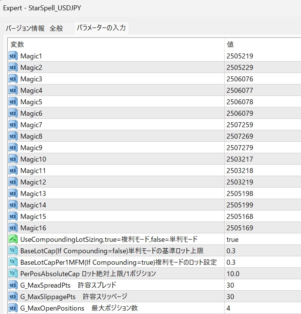Click the integer icon beside Magic1
The height and width of the screenshot is (314, 301).
pos(13,56)
